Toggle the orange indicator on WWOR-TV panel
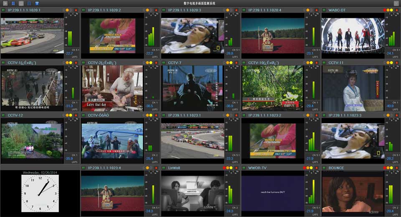Viewport: 401px width, 217px height. (x=308, y=168)
